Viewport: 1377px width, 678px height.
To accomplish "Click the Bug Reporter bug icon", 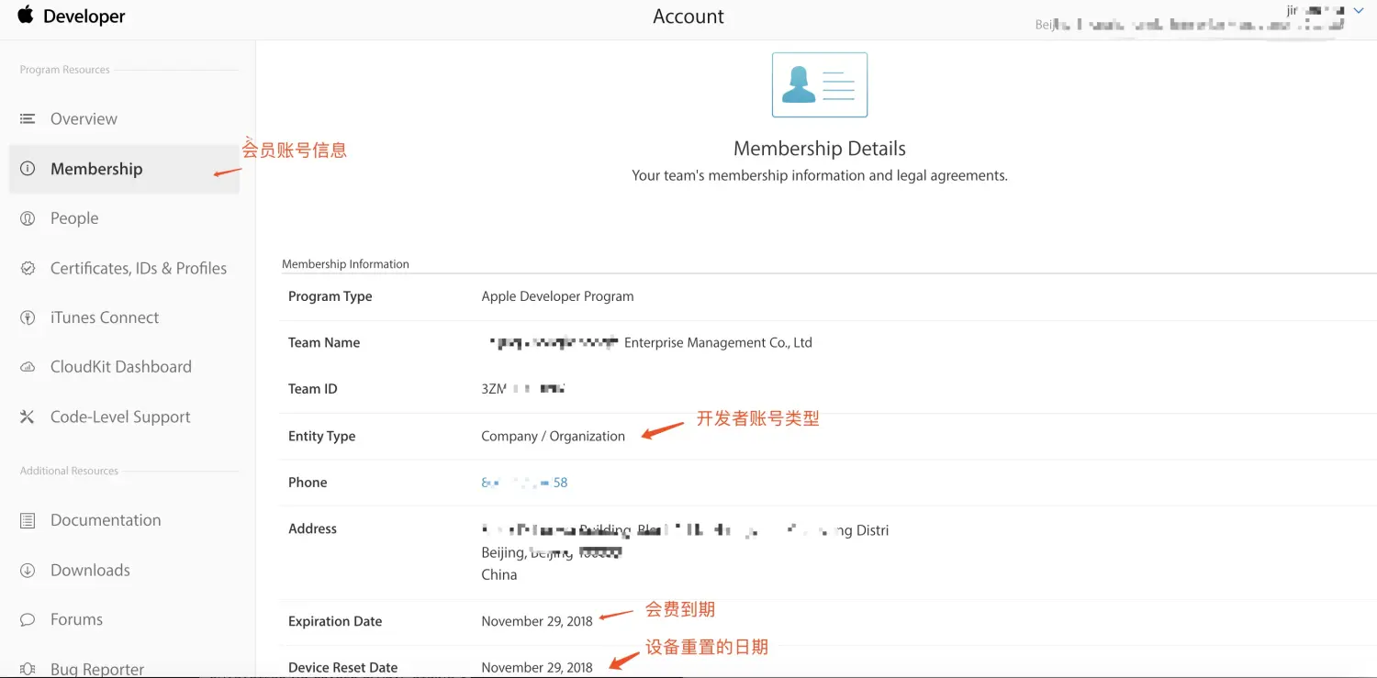I will (x=28, y=669).
